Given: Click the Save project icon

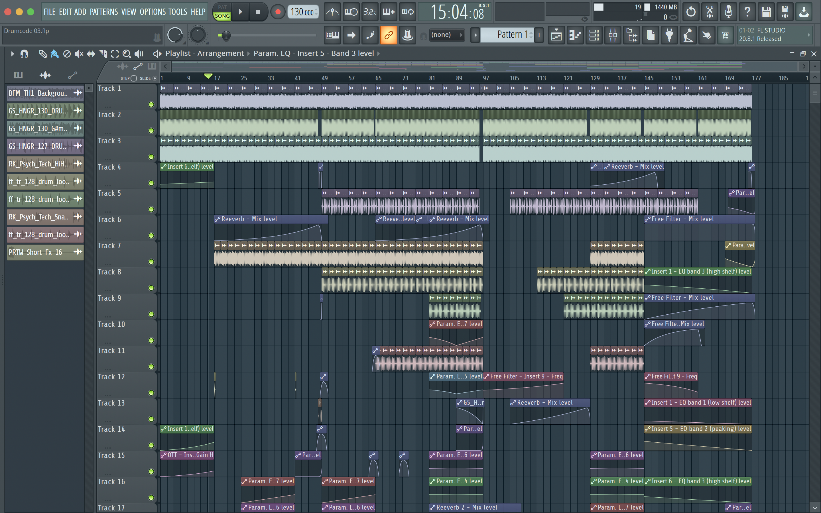Looking at the screenshot, I should click(x=766, y=12).
